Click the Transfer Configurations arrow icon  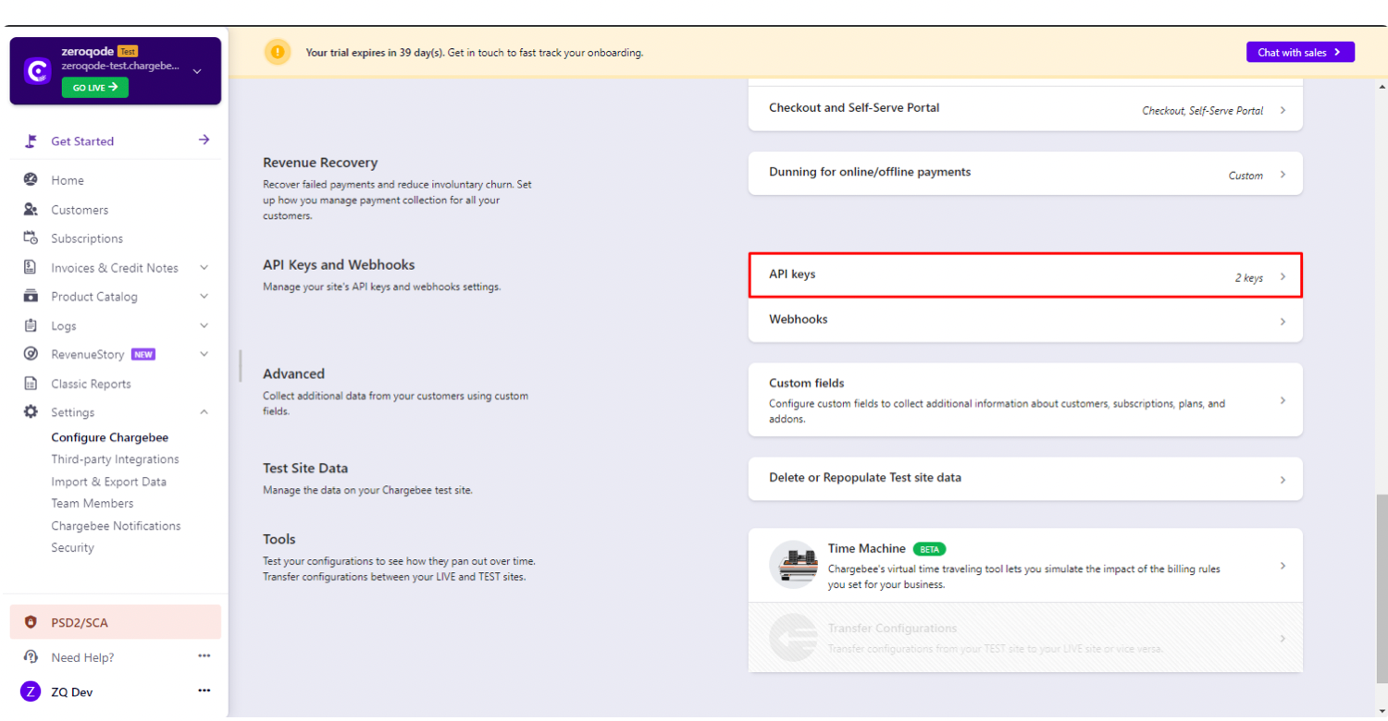pyautogui.click(x=793, y=638)
